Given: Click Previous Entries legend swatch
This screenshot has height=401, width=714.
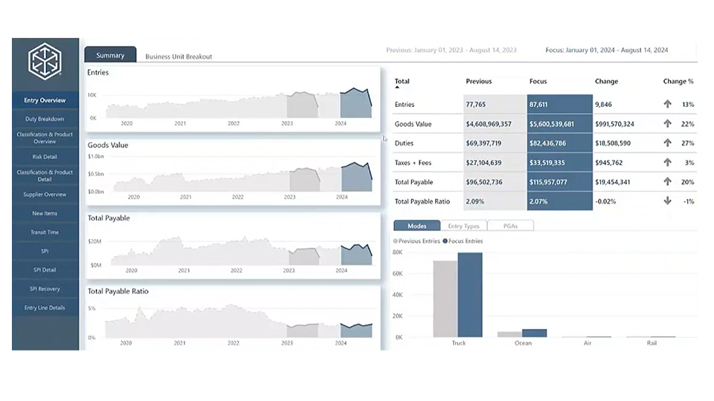Looking at the screenshot, I should 396,241.
